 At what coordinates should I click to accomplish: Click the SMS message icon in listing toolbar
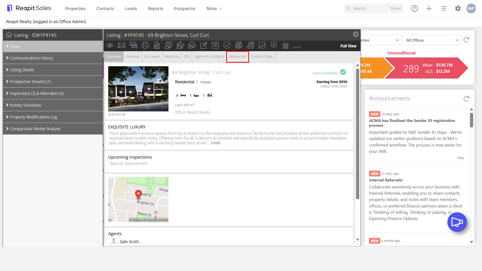pyautogui.click(x=133, y=45)
